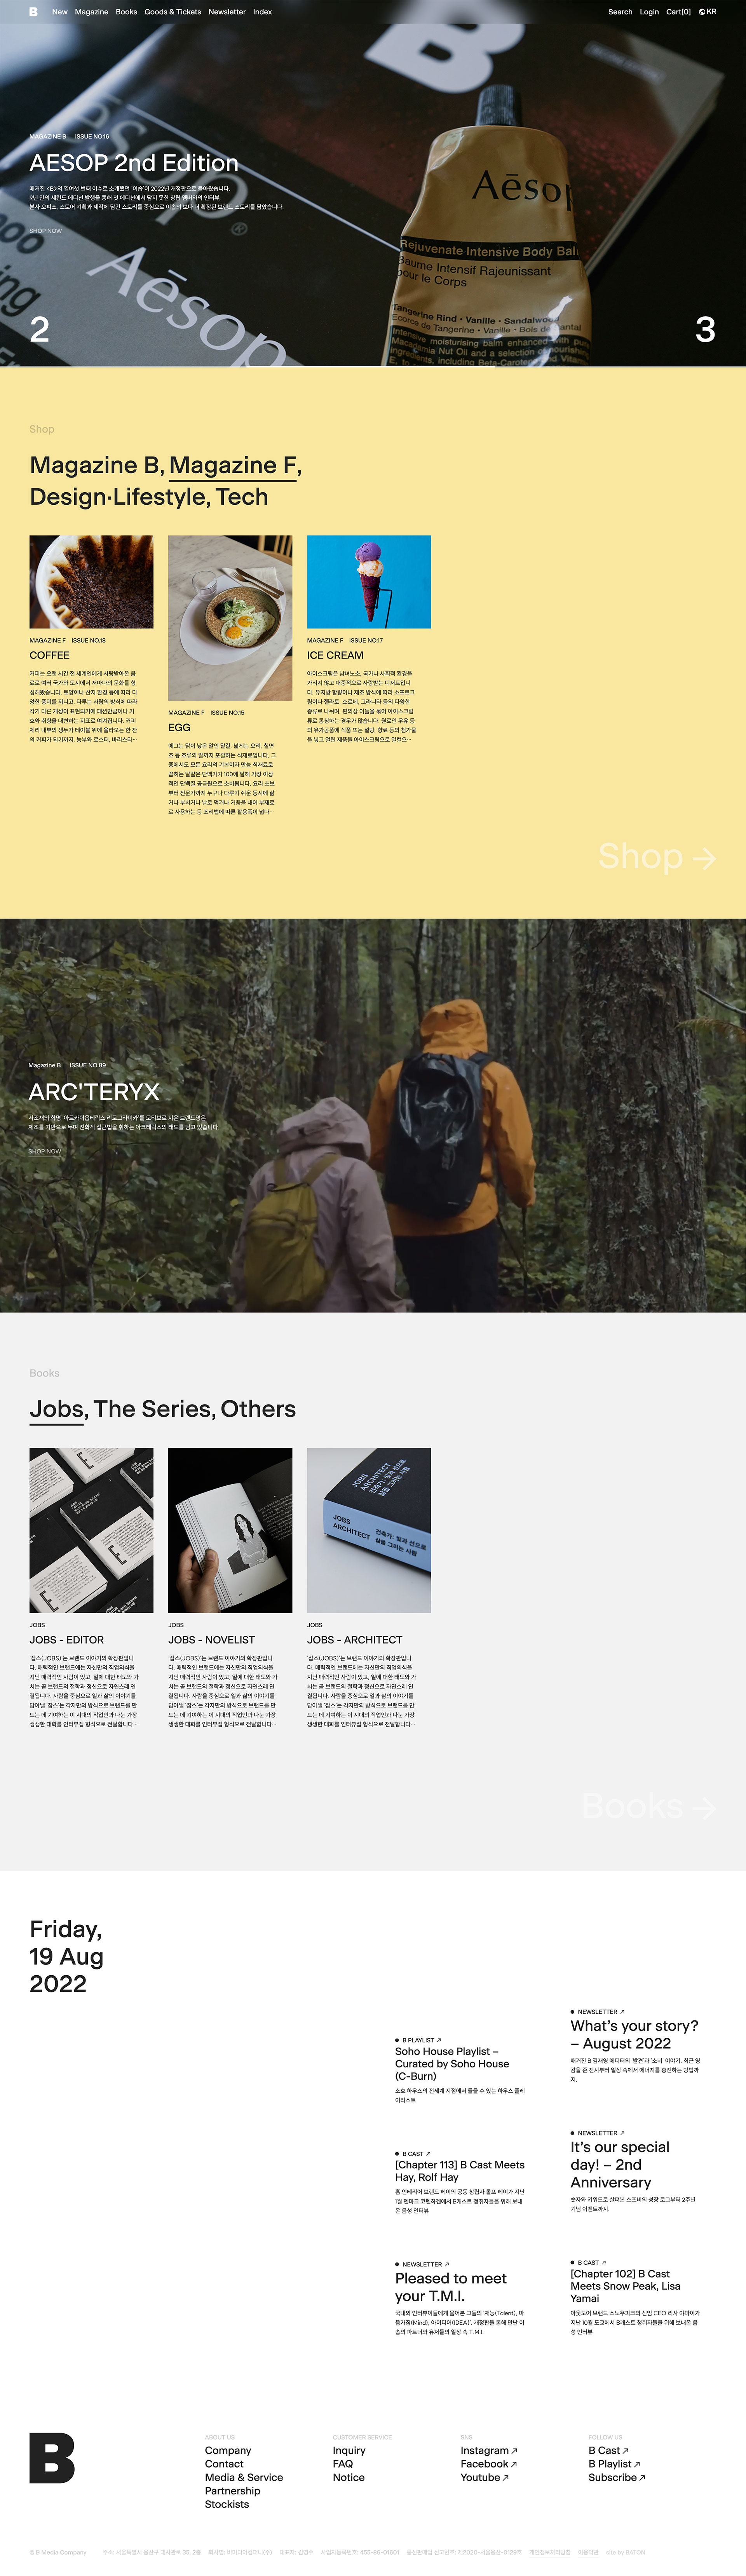This screenshot has width=746, height=2576.
Task: Open the JOBS - NOVELIST book image
Action: tap(230, 1530)
